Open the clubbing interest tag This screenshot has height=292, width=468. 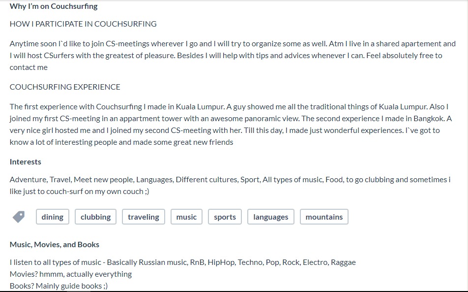point(95,217)
